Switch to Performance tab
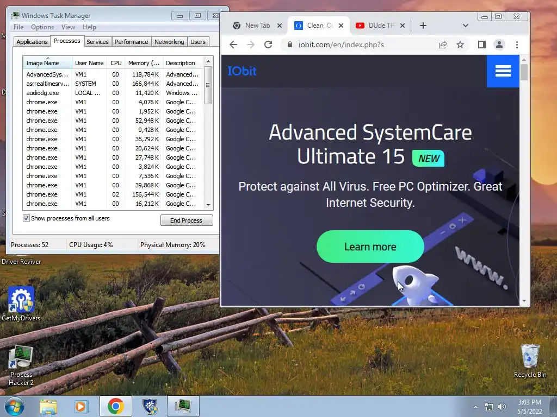Screen dimensions: 557x417 point(132,42)
